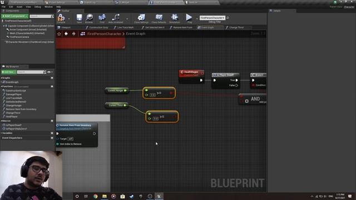Click the graph grid icon before FirstPersonCharacter
Viewport: 356px width, 200px height.
click(83, 34)
